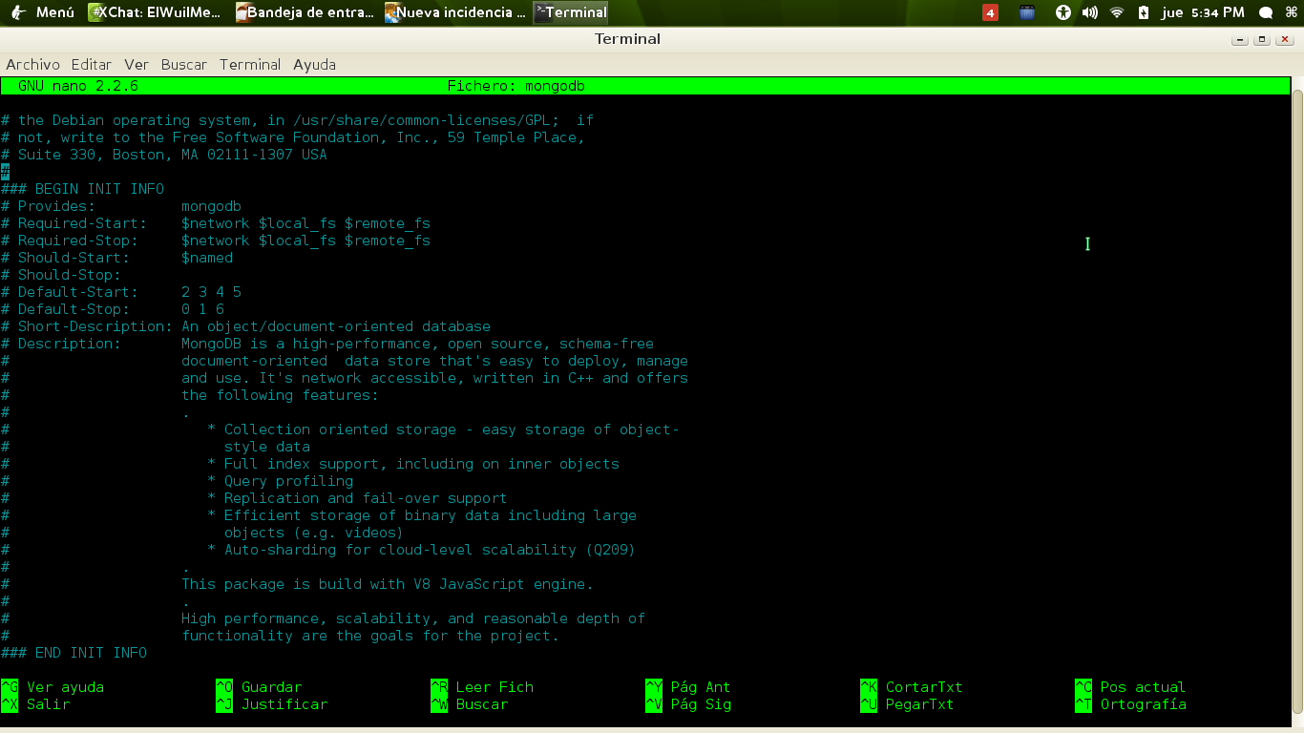The height and width of the screenshot is (733, 1304).
Task: Close the Terminal window
Action: pyautogui.click(x=1284, y=39)
